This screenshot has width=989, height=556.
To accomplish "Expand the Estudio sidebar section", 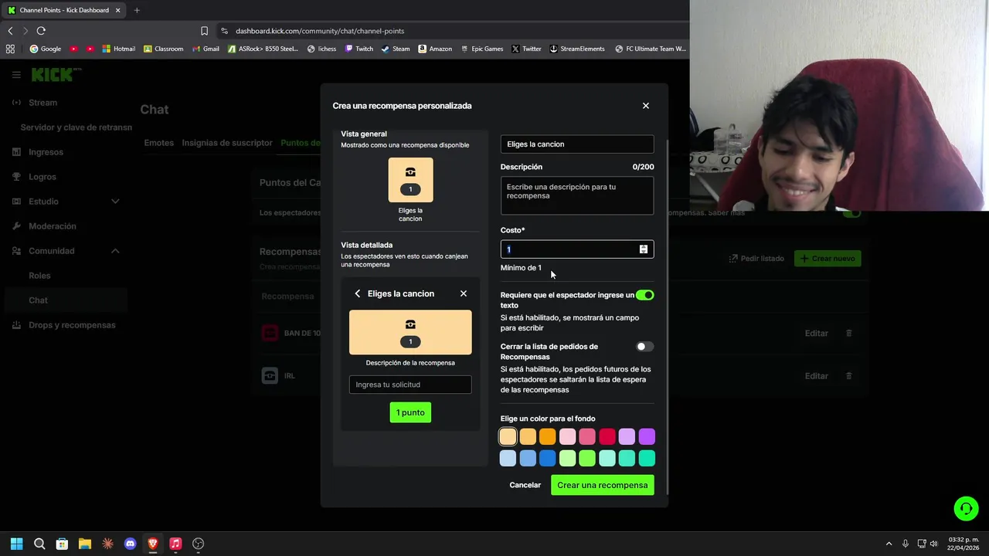I will [x=115, y=202].
